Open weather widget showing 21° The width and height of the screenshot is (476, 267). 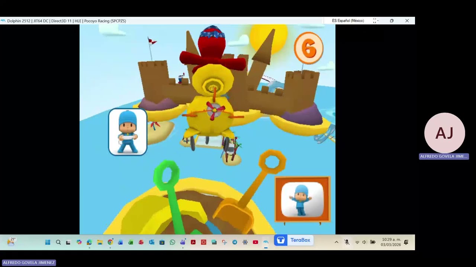[11, 242]
